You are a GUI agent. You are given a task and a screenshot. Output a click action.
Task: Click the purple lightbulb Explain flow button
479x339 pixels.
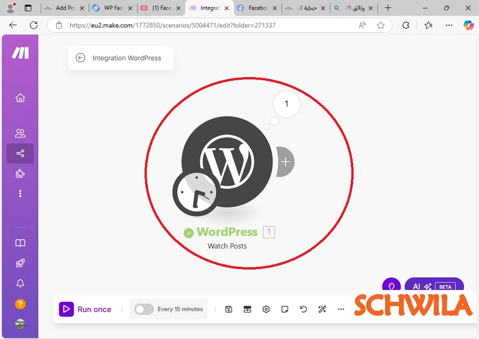pos(392,285)
